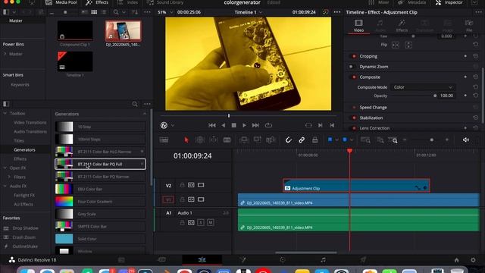Open the Effects panel in toolbar
Viewport: 485px width, 273px height.
tap(97, 2)
